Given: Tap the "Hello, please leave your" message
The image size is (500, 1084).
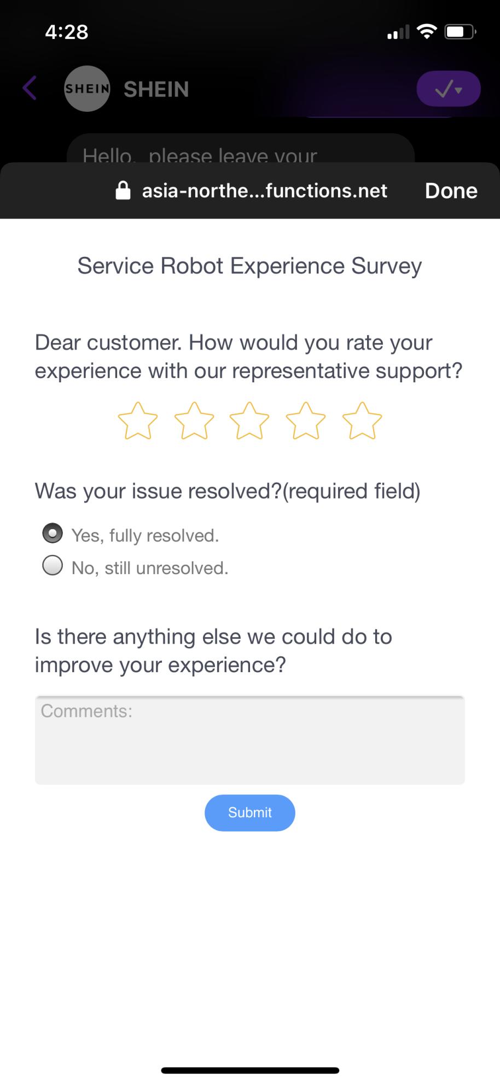Looking at the screenshot, I should pyautogui.click(x=200, y=154).
